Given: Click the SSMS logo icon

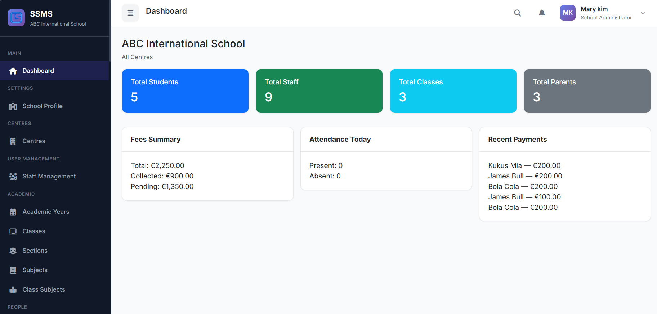Looking at the screenshot, I should (x=16, y=18).
